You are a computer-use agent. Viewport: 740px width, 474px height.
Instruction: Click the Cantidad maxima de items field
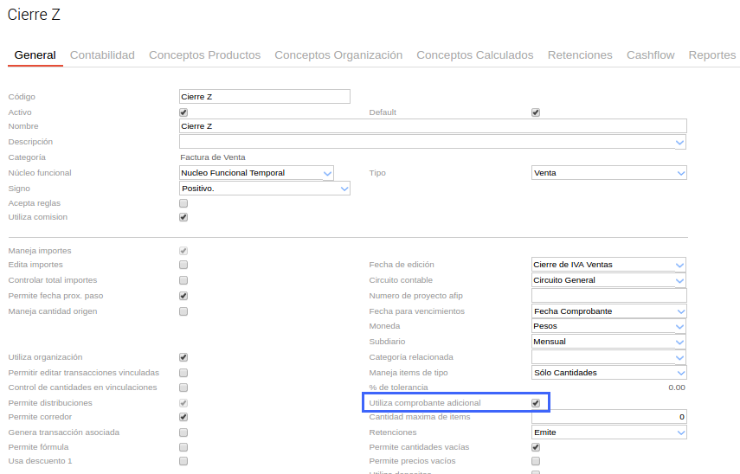point(608,417)
